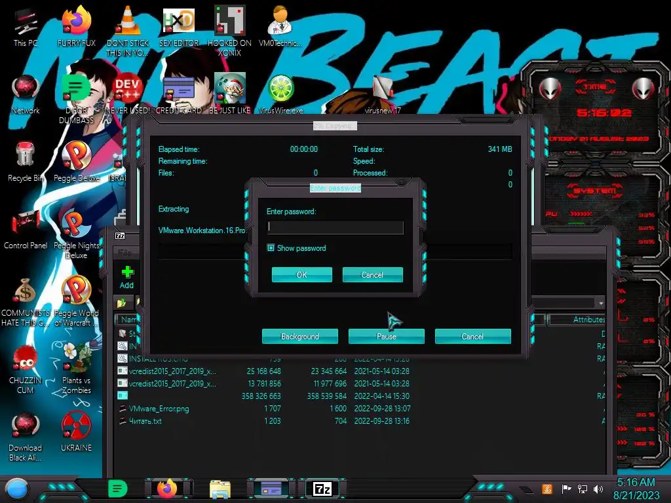The image size is (671, 503).
Task: Click the 7z icon in the 7-Zip title bar
Action: (121, 236)
